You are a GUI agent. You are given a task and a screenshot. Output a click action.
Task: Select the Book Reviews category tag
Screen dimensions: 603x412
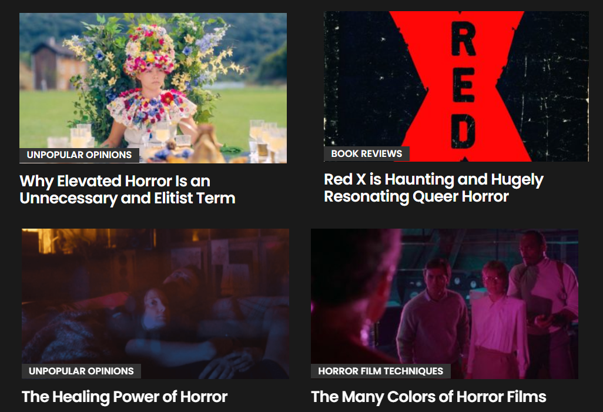[367, 154]
